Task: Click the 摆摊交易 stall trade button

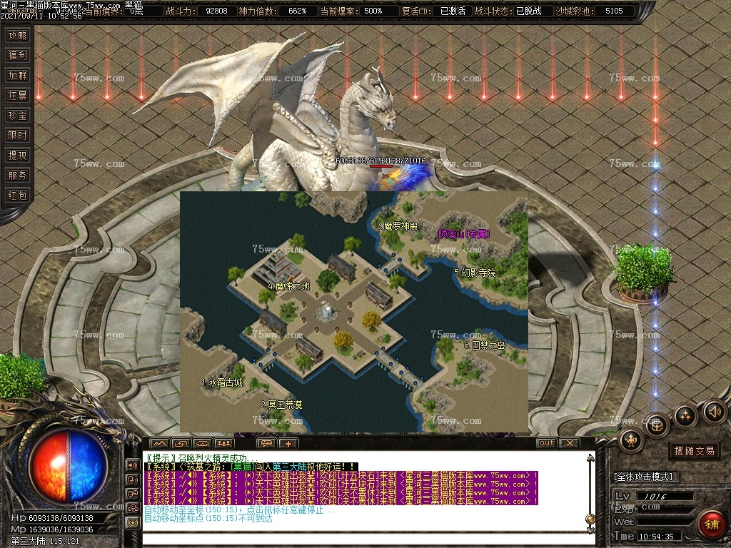Action: [694, 451]
